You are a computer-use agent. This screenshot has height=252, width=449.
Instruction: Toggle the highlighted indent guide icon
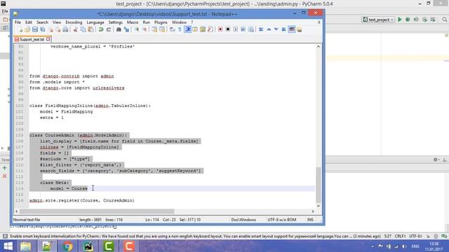[x=187, y=29]
